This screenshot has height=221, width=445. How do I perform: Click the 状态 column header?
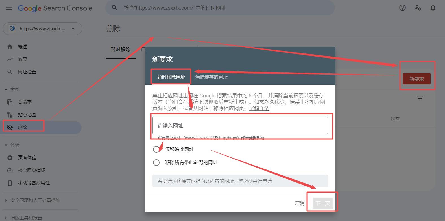coord(395,119)
